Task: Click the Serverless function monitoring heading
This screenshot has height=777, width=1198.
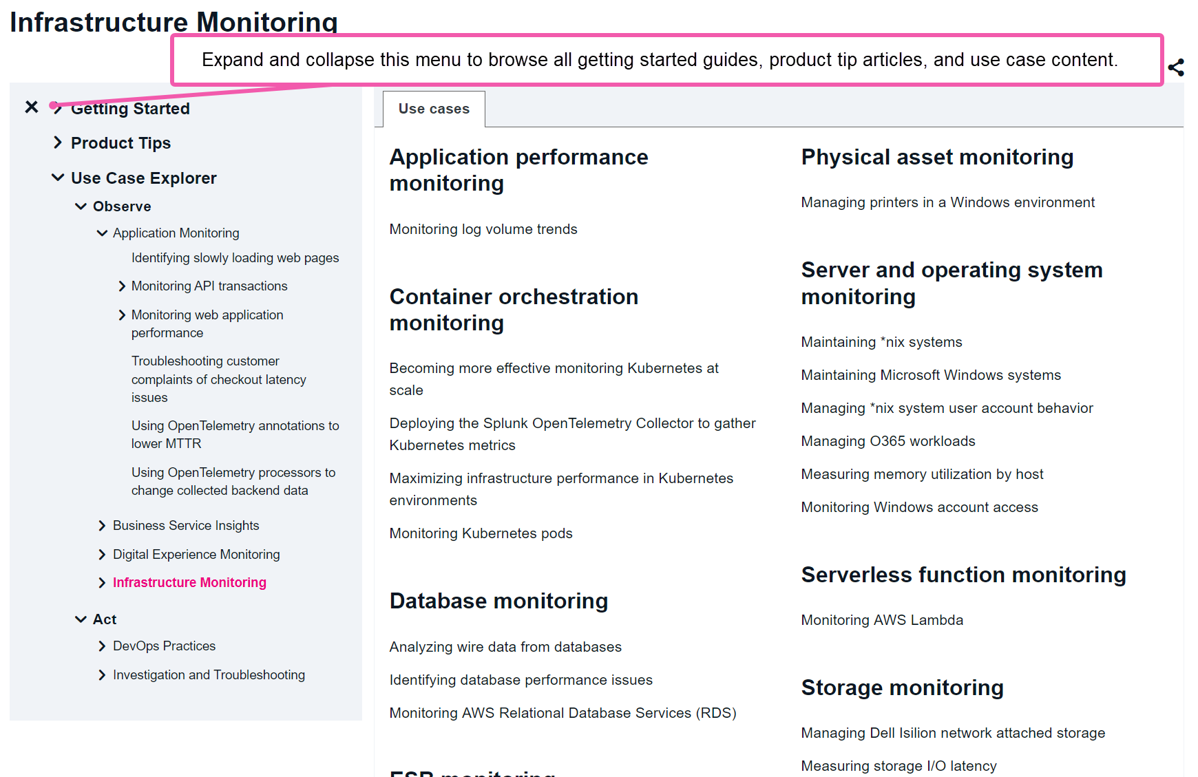Action: 963,575
